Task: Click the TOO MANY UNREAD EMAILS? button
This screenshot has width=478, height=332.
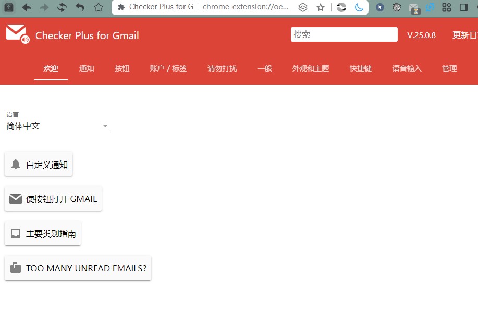Action: [x=78, y=268]
